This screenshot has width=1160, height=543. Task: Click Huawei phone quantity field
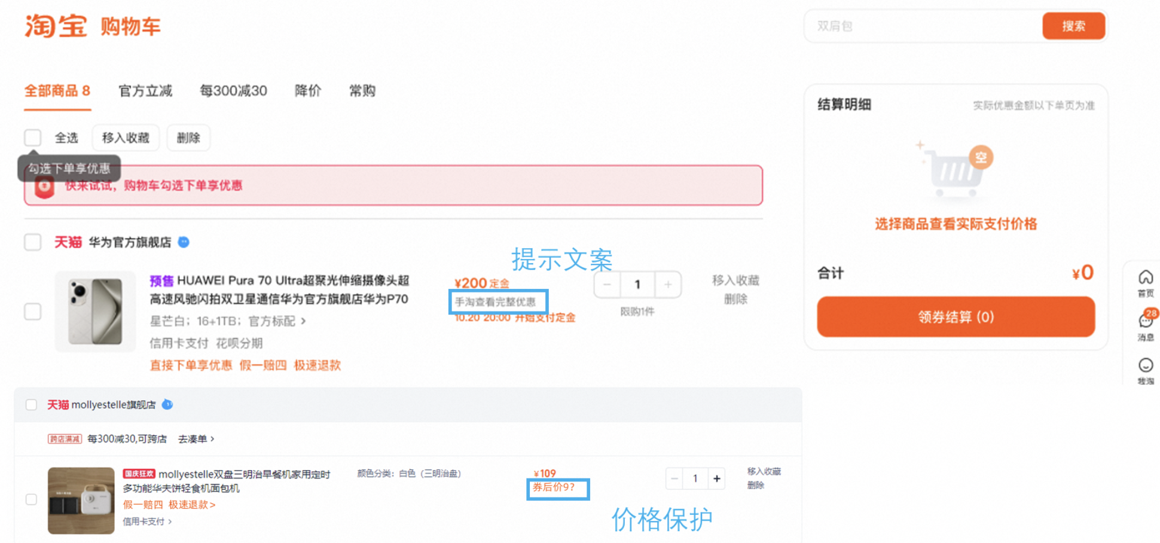click(x=637, y=284)
